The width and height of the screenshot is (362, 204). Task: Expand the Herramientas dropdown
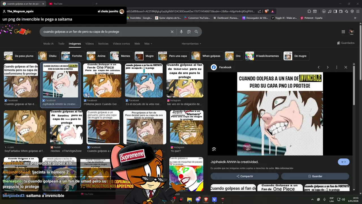191,44
